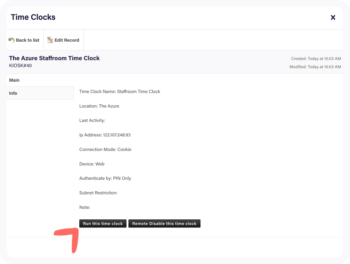Click The Azure Staffroom Time Clock heading

pyautogui.click(x=54, y=58)
